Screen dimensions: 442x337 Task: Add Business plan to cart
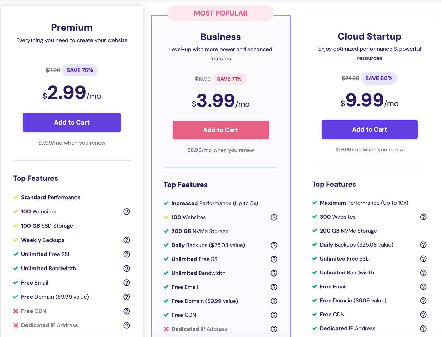221,130
